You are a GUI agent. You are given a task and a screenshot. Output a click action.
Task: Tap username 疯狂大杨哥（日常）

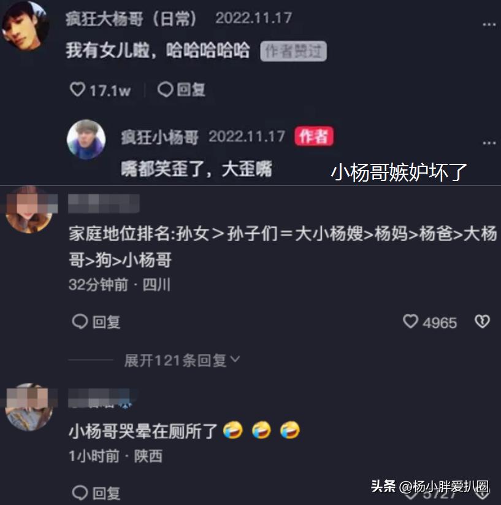[x=131, y=18]
